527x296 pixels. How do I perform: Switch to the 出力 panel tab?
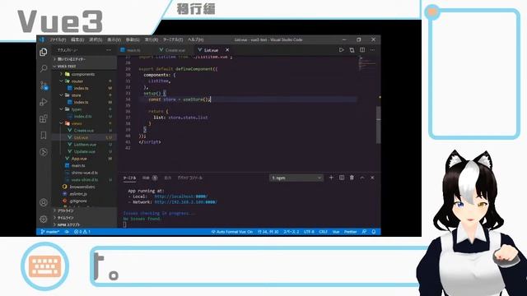click(168, 178)
